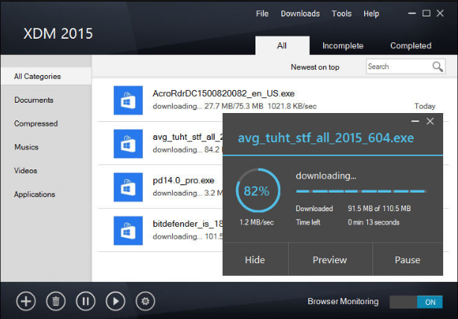Close the XDM 2015 main window
This screenshot has width=458, height=319.
[x=440, y=13]
